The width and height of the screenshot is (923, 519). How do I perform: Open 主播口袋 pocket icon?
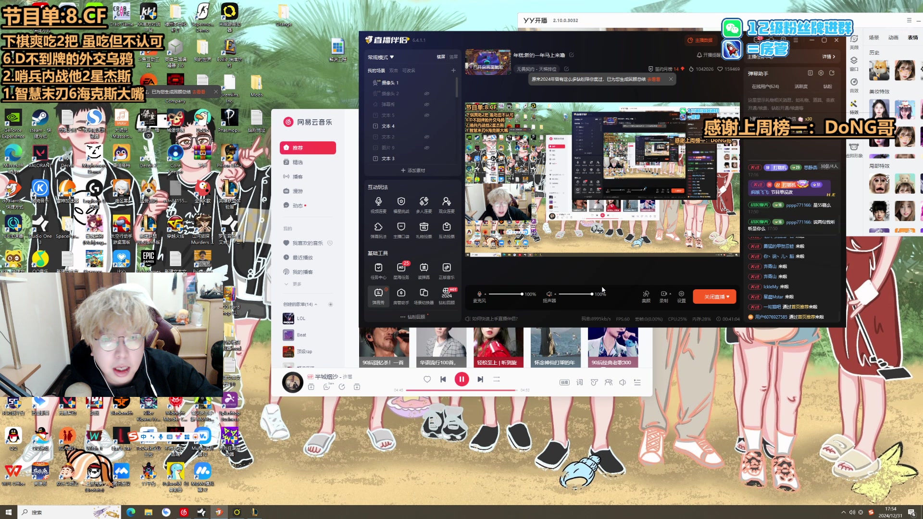401,230
